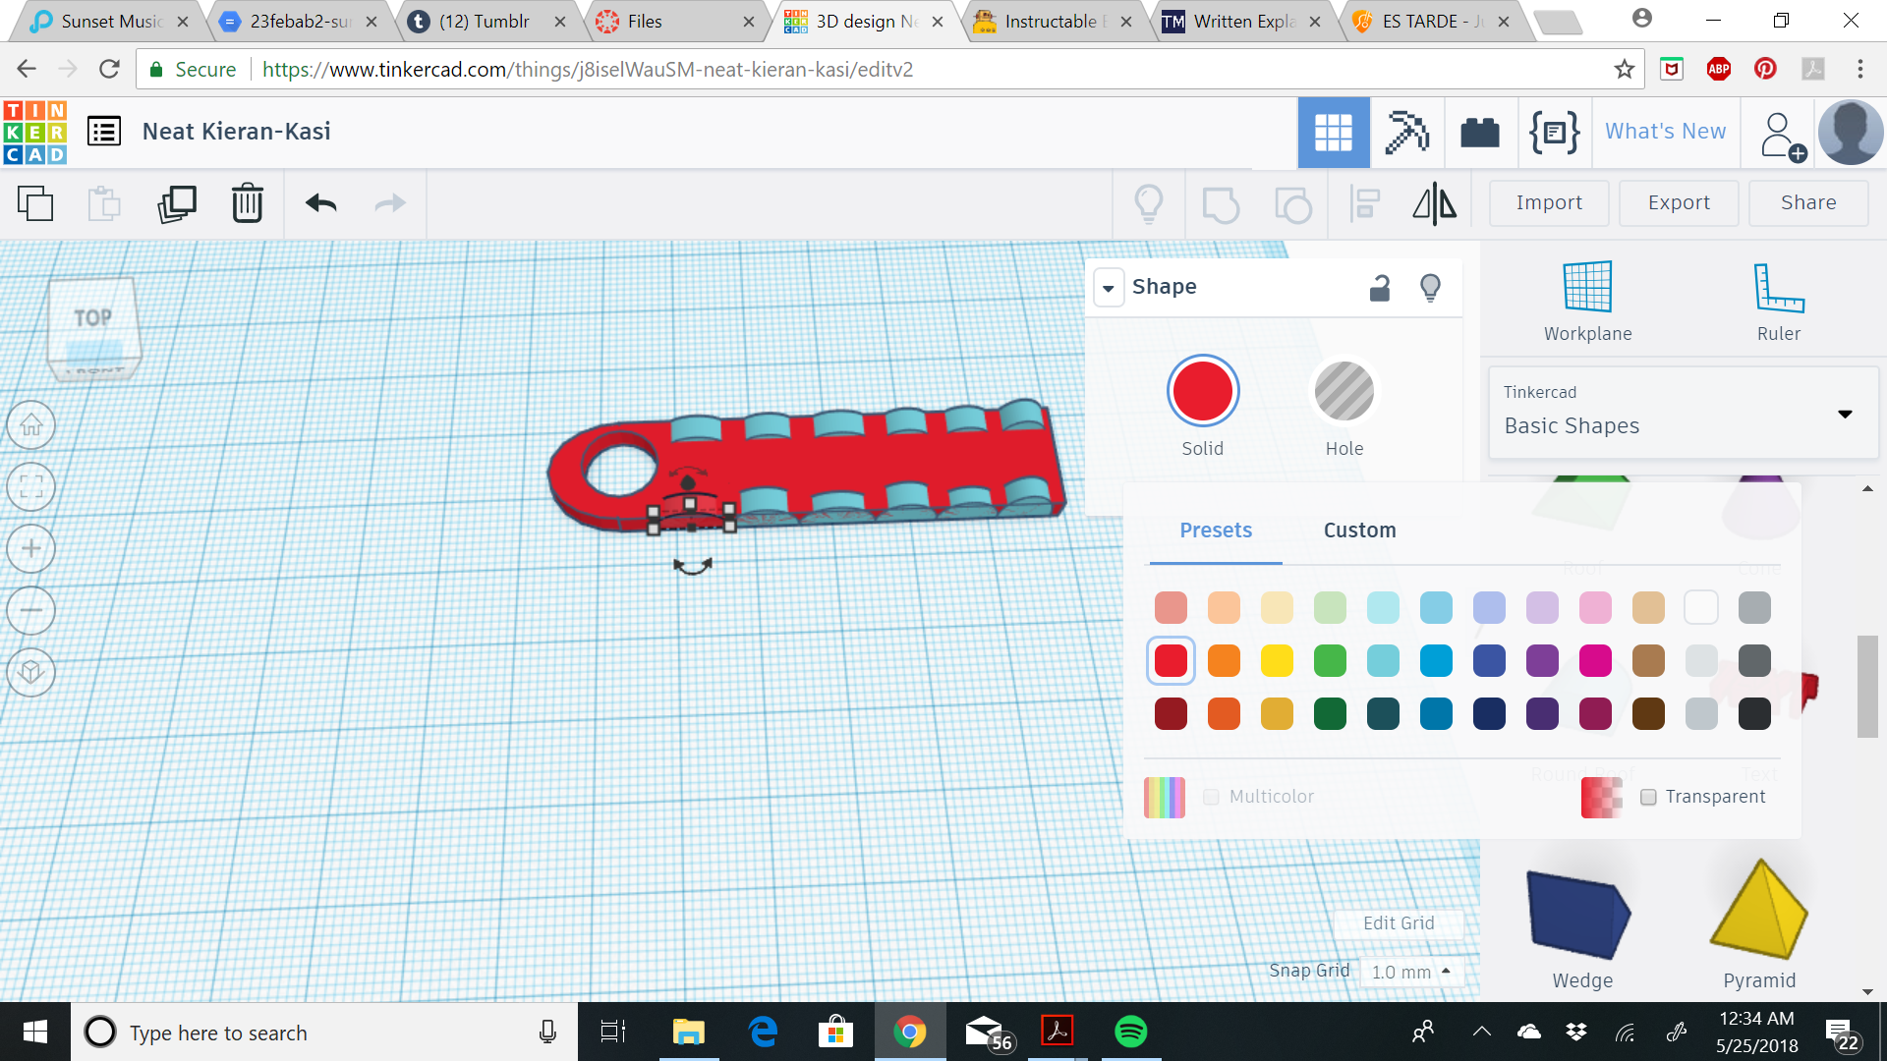1887x1061 pixels.
Task: Select the 3D design grid view icon
Action: pyautogui.click(x=1334, y=133)
